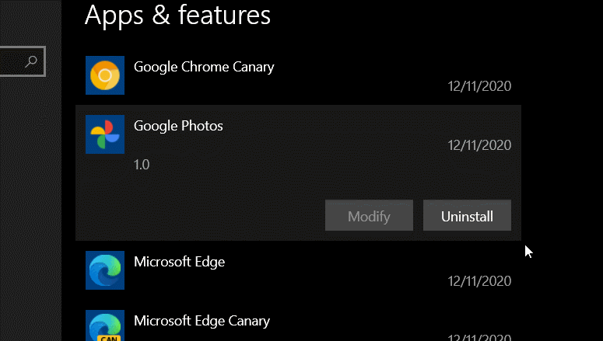
Task: Click the Google Photos version number 1.0
Action: [142, 165]
